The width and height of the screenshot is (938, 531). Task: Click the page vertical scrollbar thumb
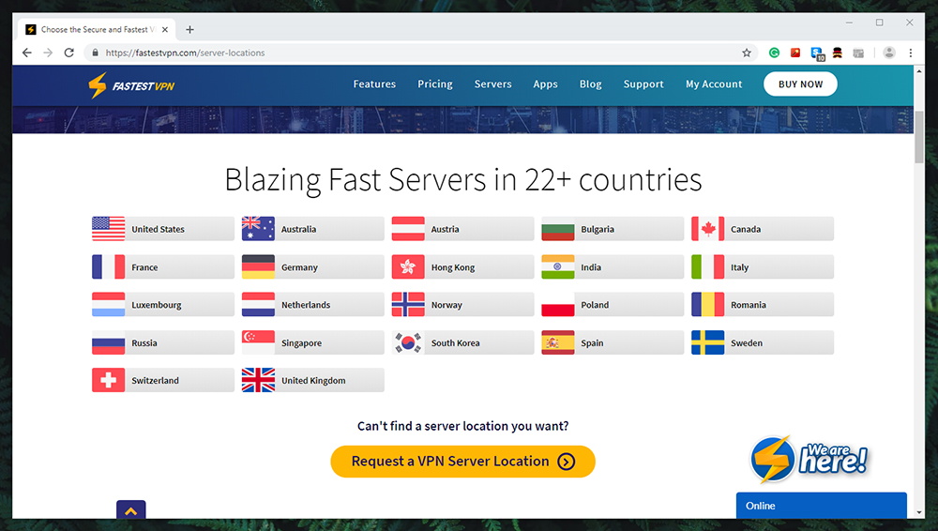(919, 136)
